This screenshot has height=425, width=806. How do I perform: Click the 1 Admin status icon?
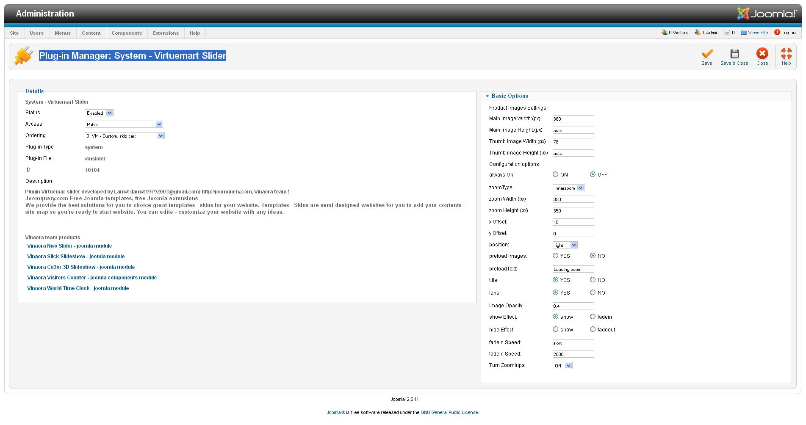point(697,32)
